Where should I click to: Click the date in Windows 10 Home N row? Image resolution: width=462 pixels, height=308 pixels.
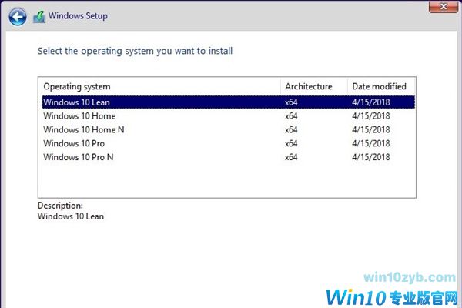(x=371, y=129)
